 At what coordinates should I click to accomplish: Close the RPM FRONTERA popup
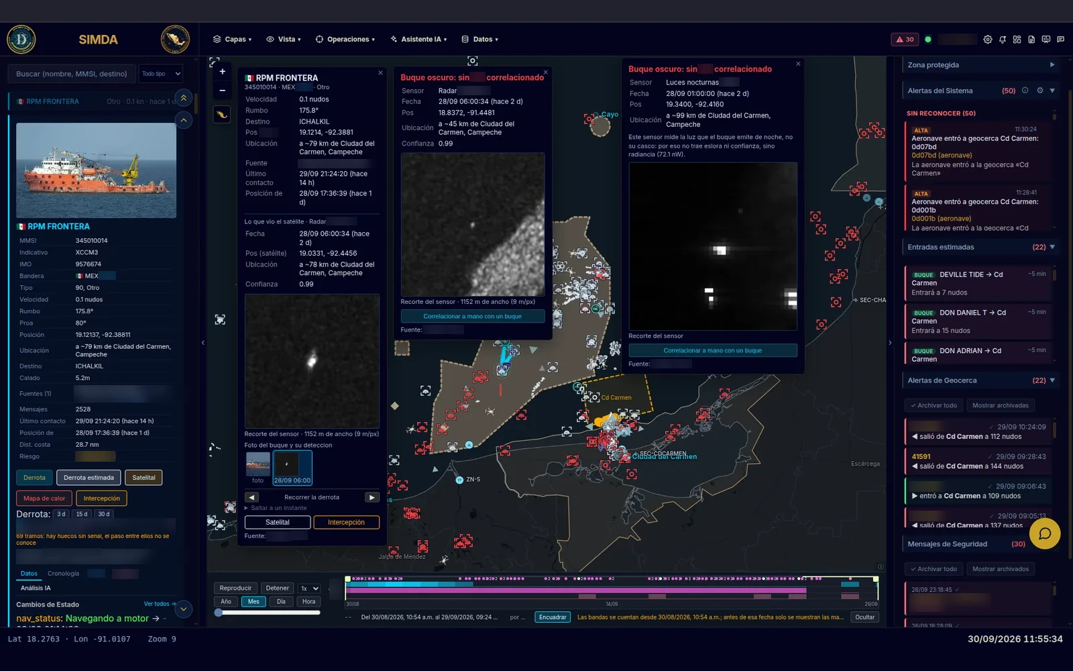coord(380,73)
